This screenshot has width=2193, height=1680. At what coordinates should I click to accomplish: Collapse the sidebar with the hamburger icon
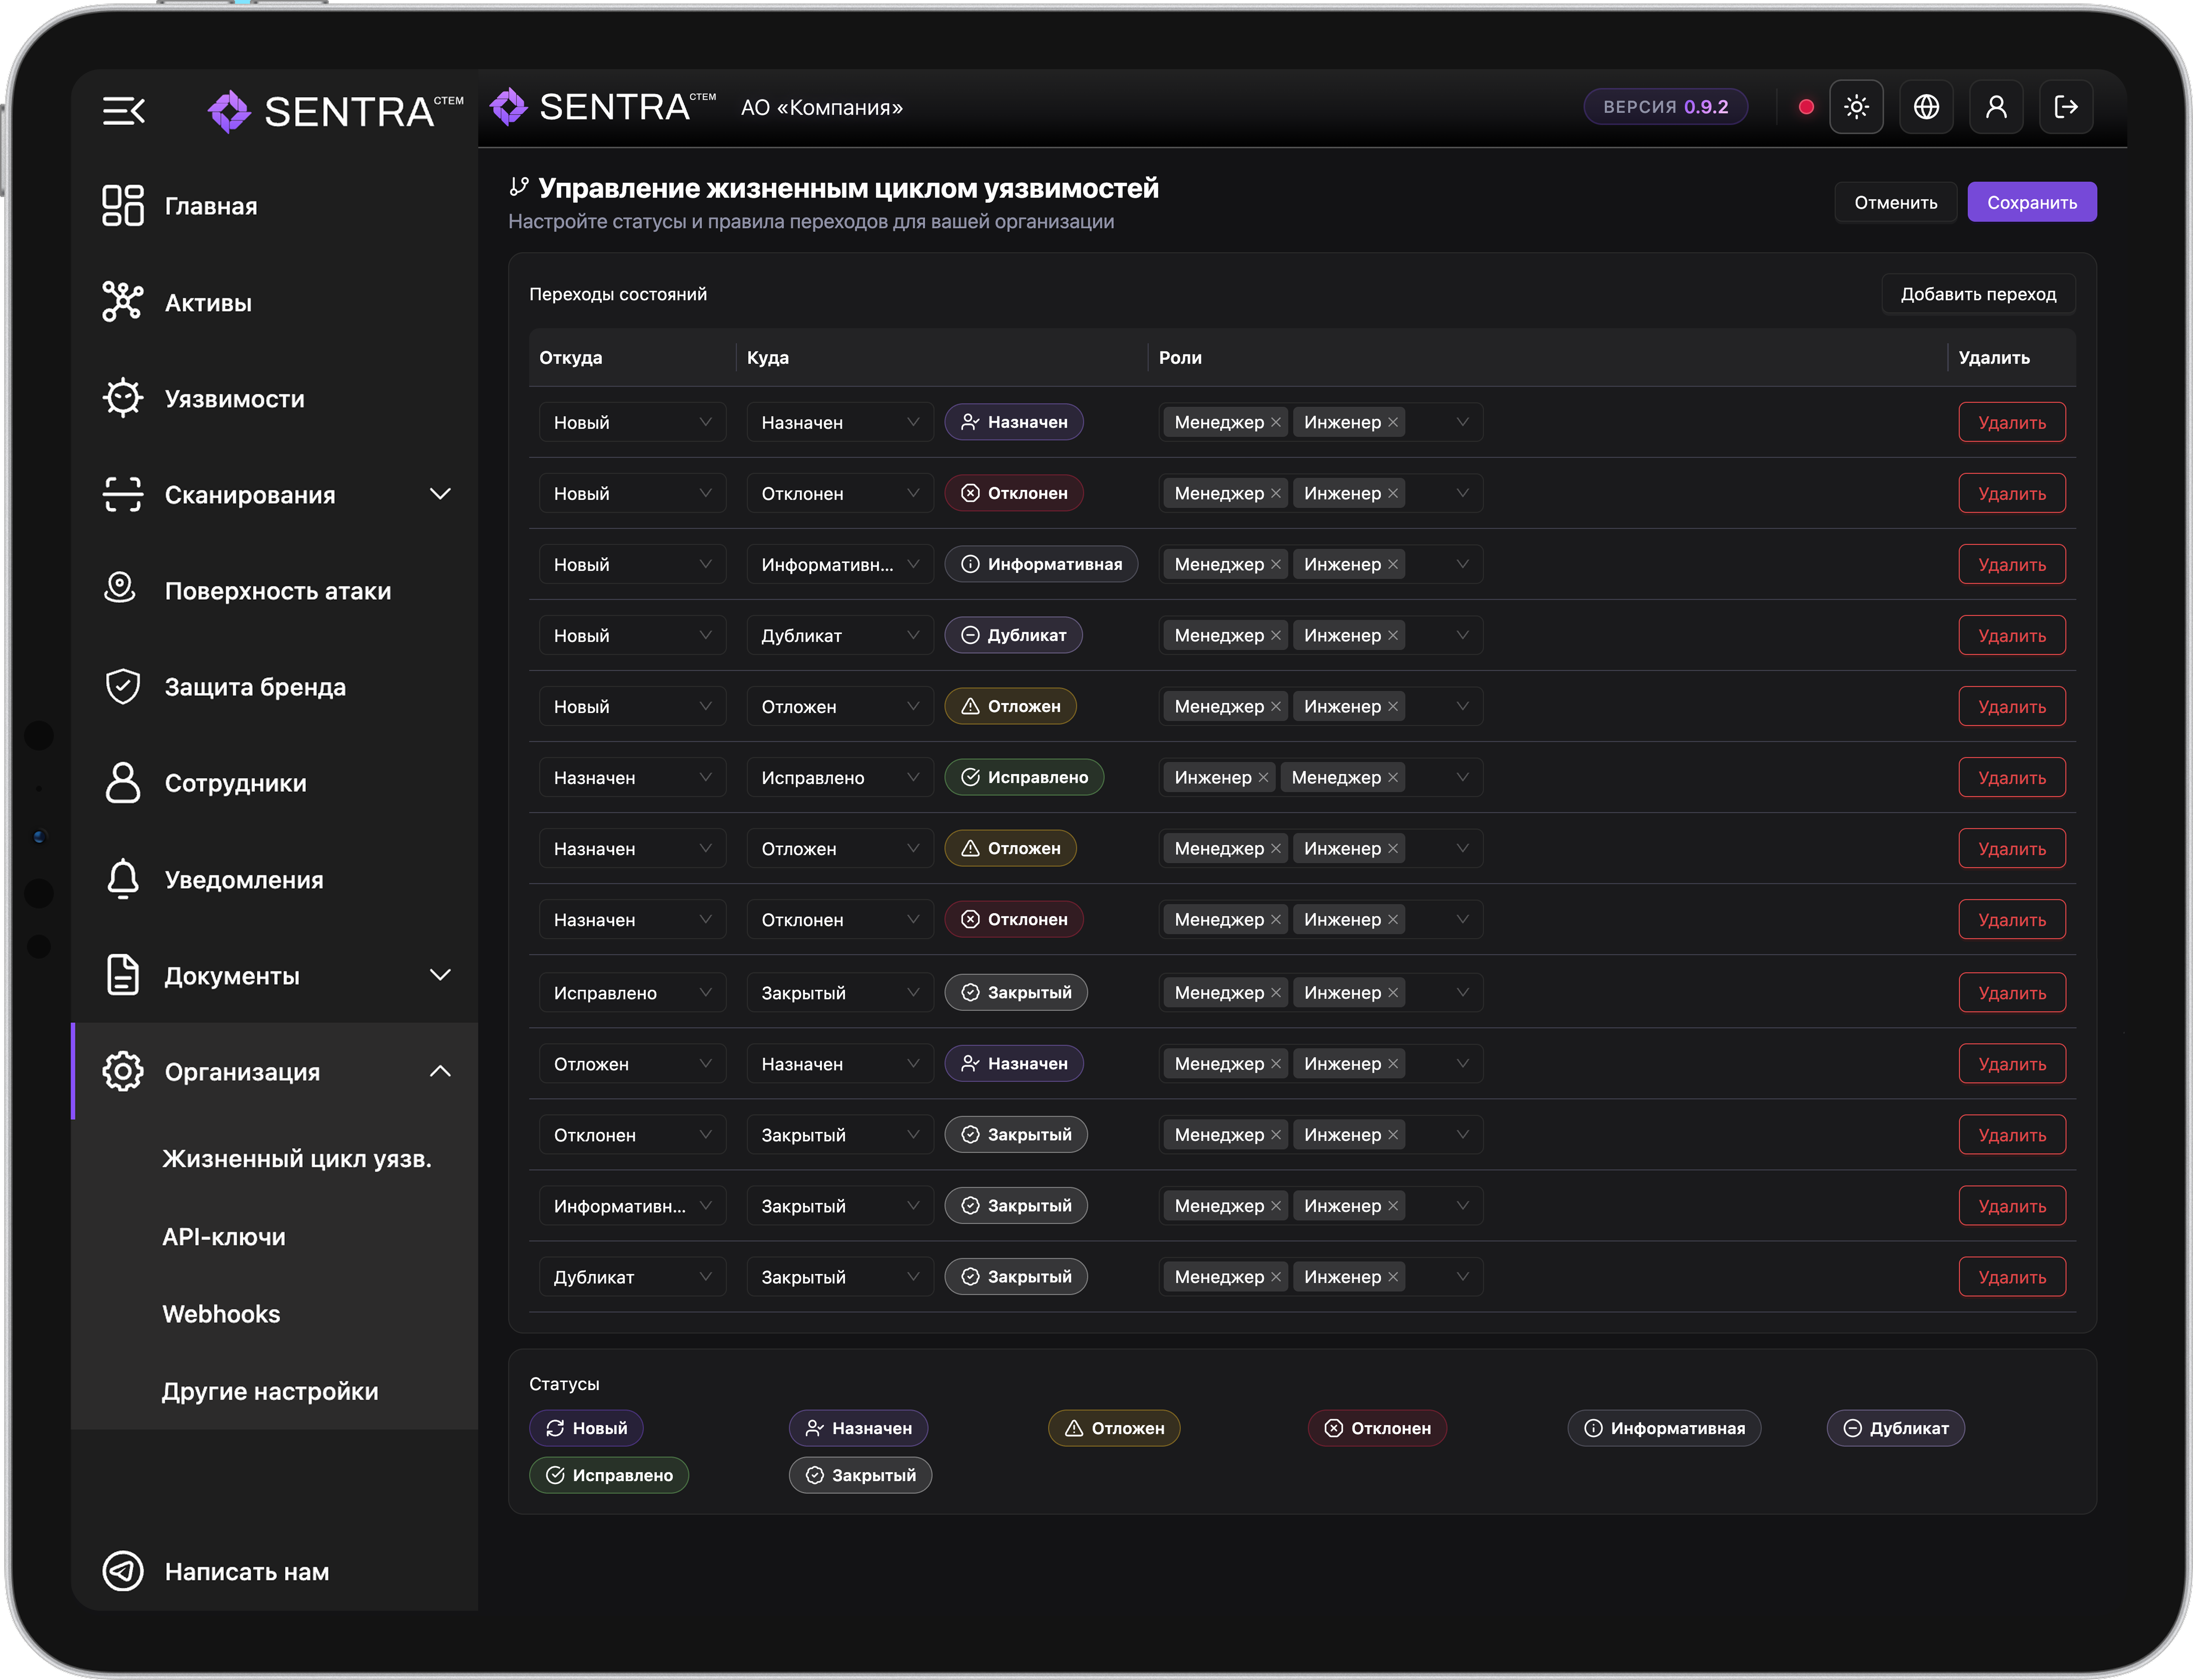tap(124, 111)
